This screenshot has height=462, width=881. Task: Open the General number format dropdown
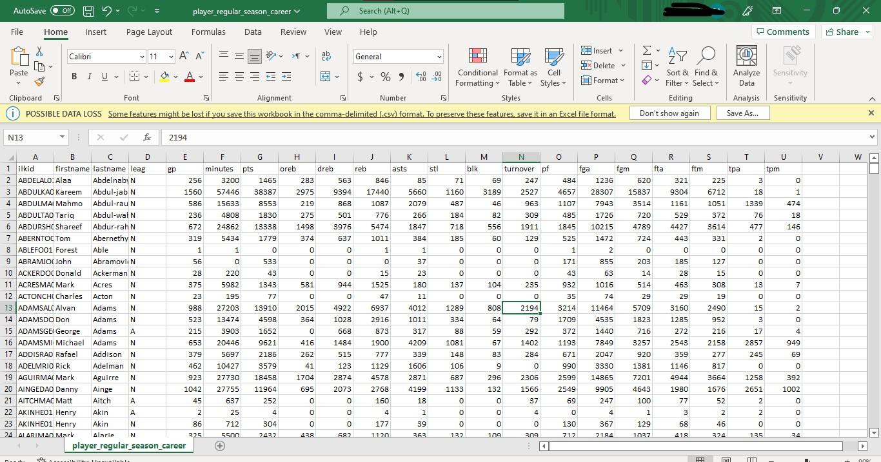pyautogui.click(x=439, y=57)
